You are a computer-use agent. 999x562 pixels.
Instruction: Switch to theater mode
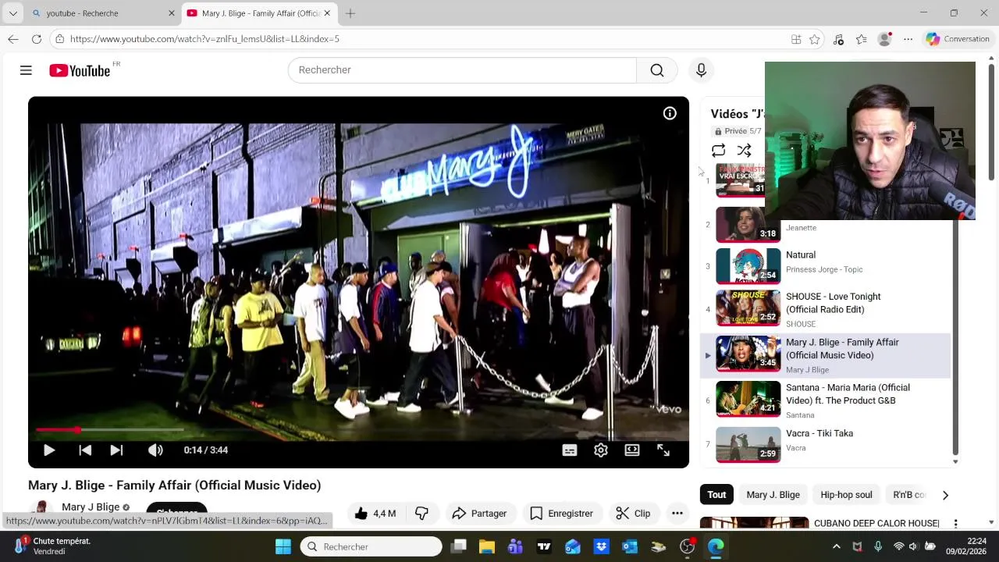[632, 450]
